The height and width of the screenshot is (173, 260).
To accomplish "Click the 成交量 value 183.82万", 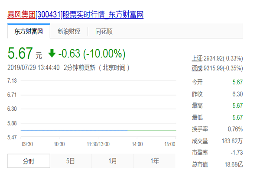I will coord(232,141).
